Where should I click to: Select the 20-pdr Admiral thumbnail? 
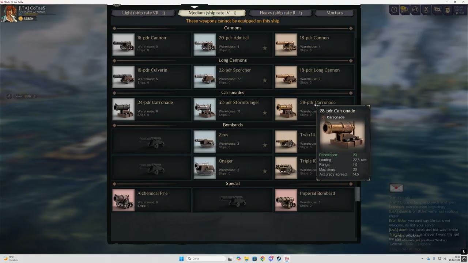205,45
